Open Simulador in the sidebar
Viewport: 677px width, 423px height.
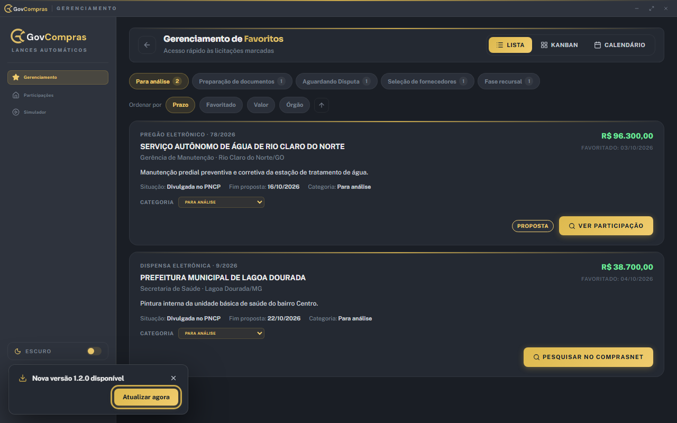click(x=58, y=112)
